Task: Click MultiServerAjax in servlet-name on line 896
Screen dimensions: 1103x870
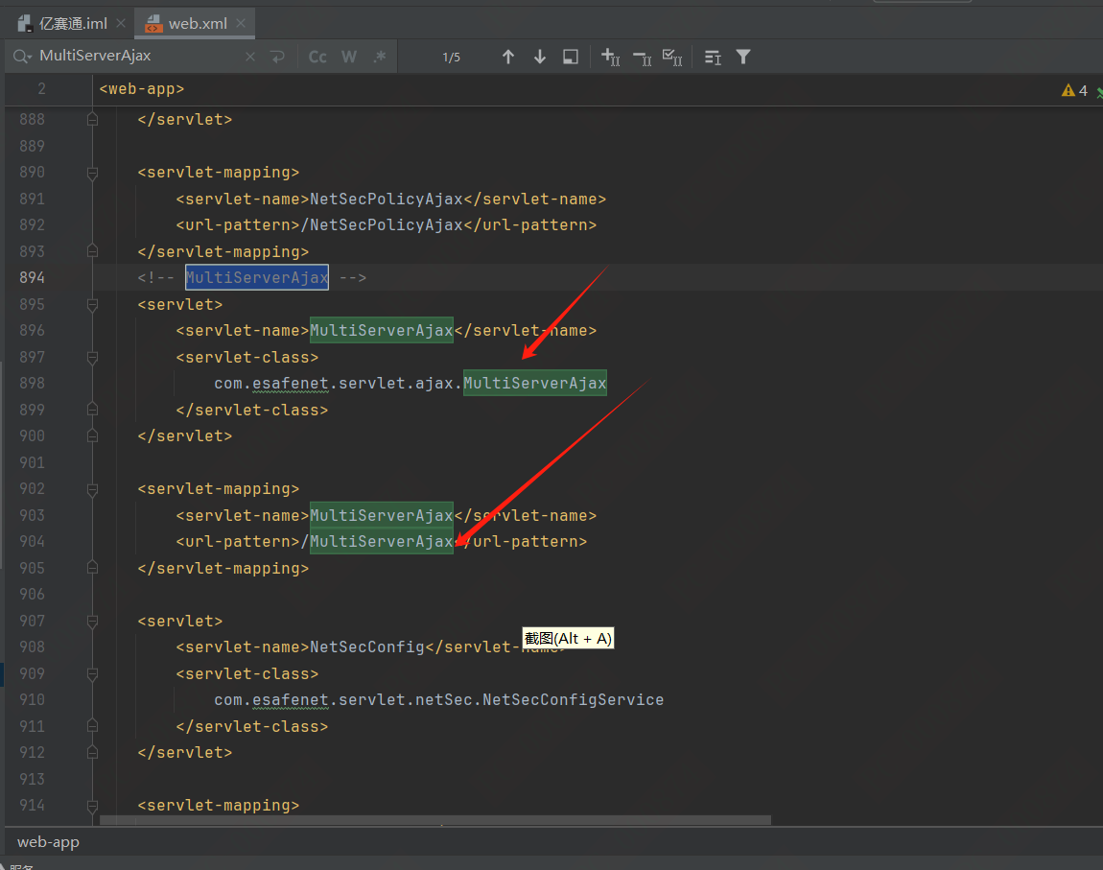Action: tap(382, 331)
